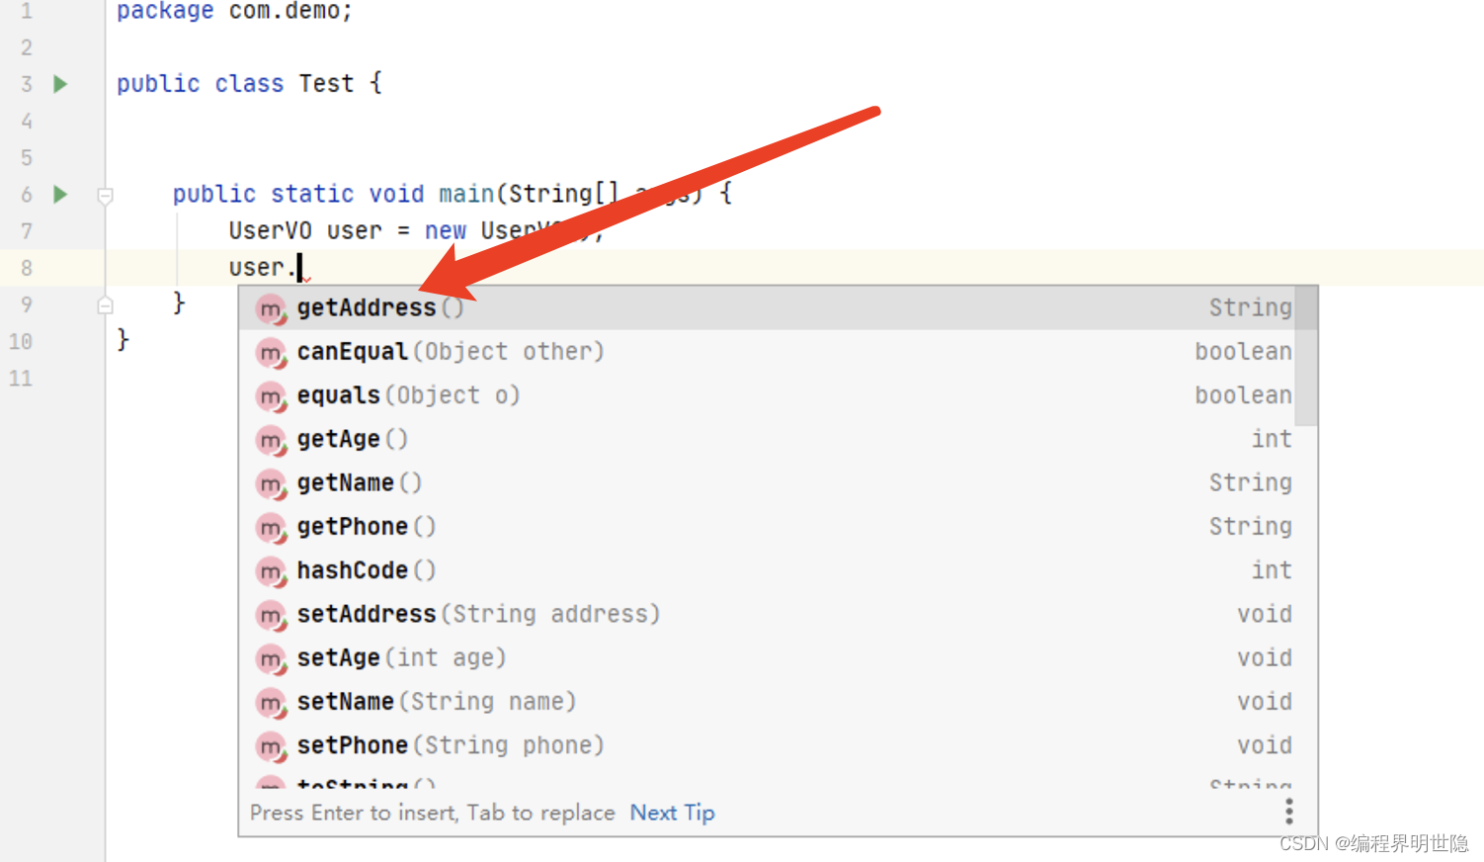Select getAddress() method icon in completion list
The height and width of the screenshot is (862, 1484).
coord(271,309)
